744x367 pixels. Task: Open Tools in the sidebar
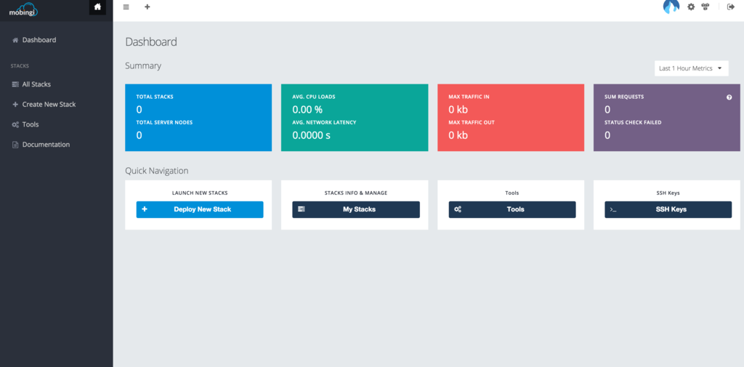pos(25,124)
